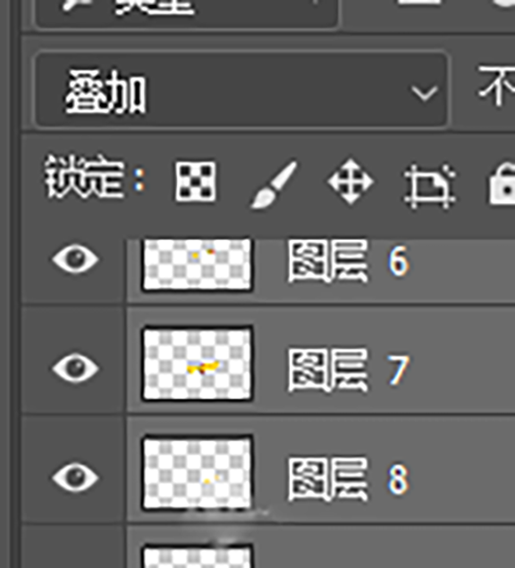Enable lock image pixels brush icon

click(x=274, y=184)
